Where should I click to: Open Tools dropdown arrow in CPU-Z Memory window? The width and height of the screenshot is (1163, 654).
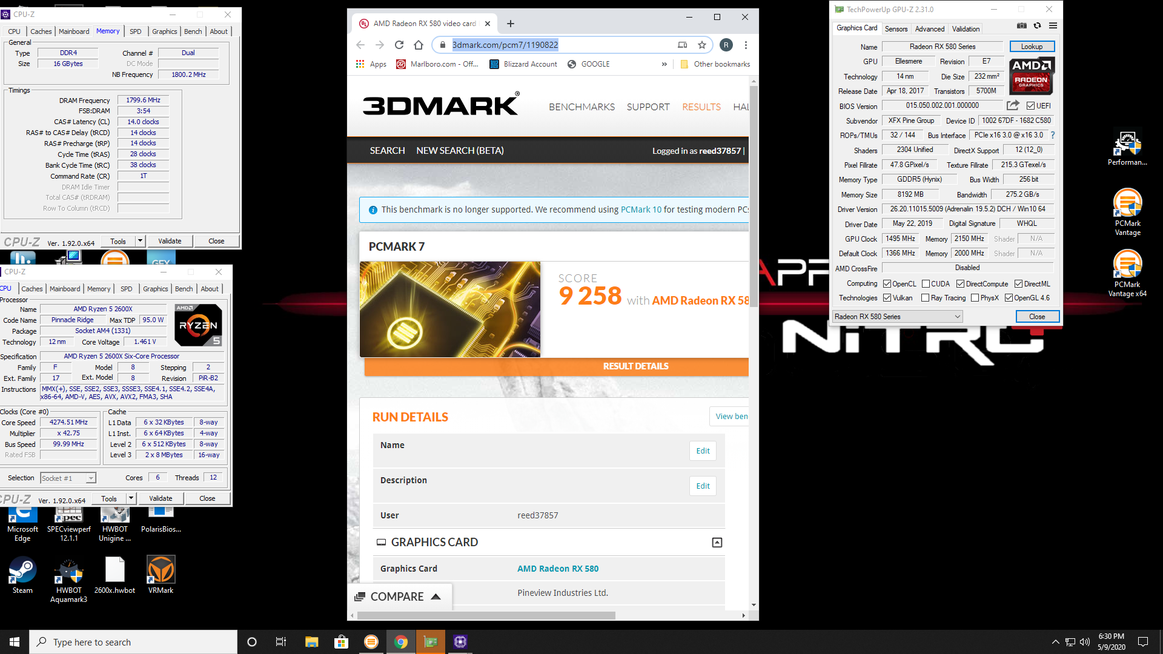click(140, 241)
